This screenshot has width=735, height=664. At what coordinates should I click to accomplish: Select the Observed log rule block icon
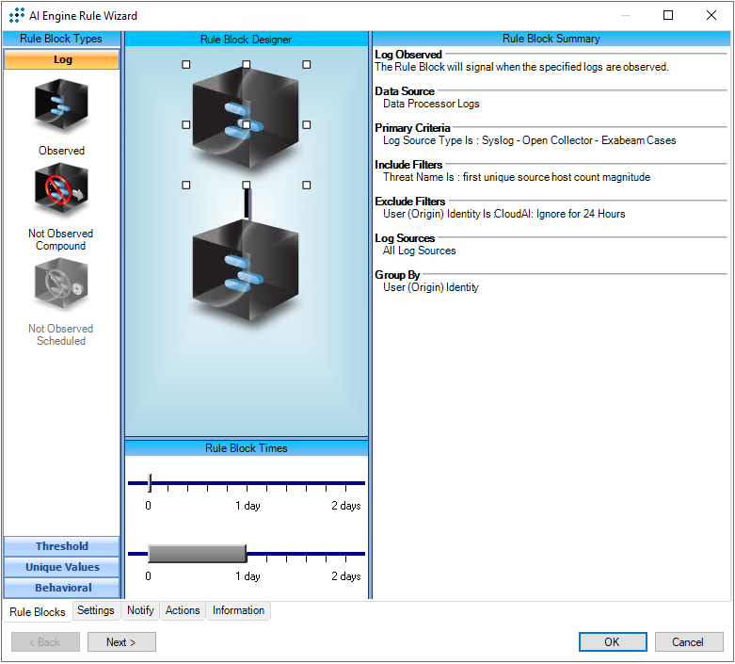[61, 107]
